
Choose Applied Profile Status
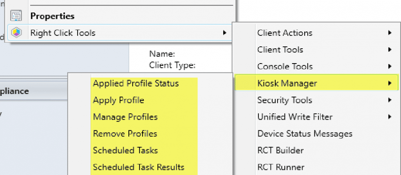click(x=136, y=83)
